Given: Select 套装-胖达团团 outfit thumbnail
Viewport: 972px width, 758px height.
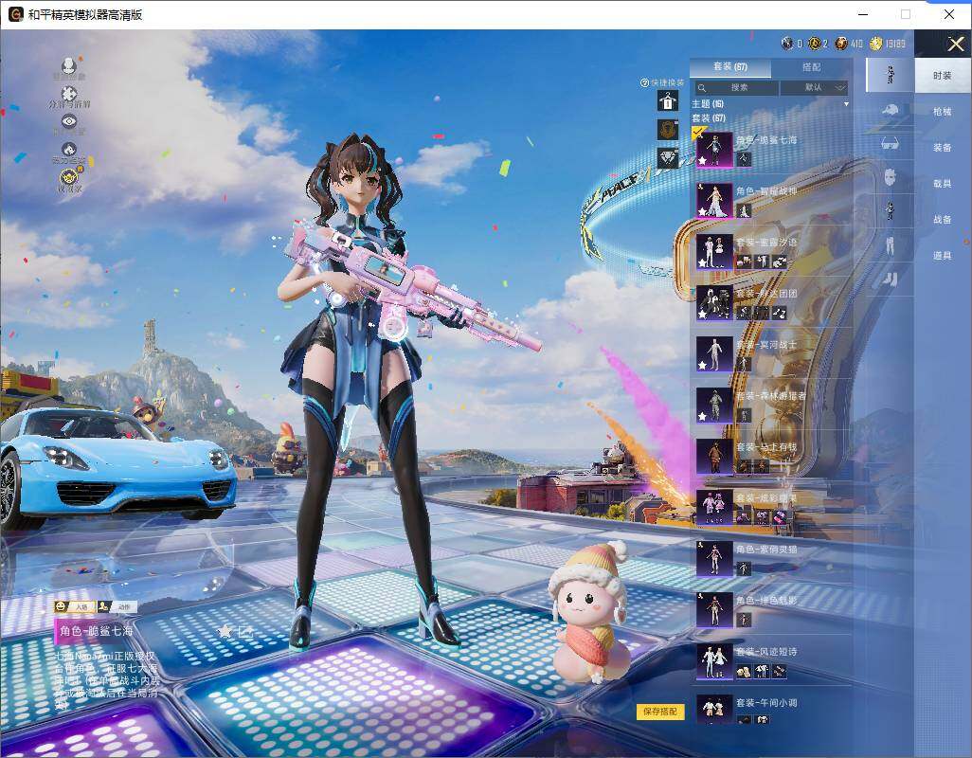Looking at the screenshot, I should 714,302.
